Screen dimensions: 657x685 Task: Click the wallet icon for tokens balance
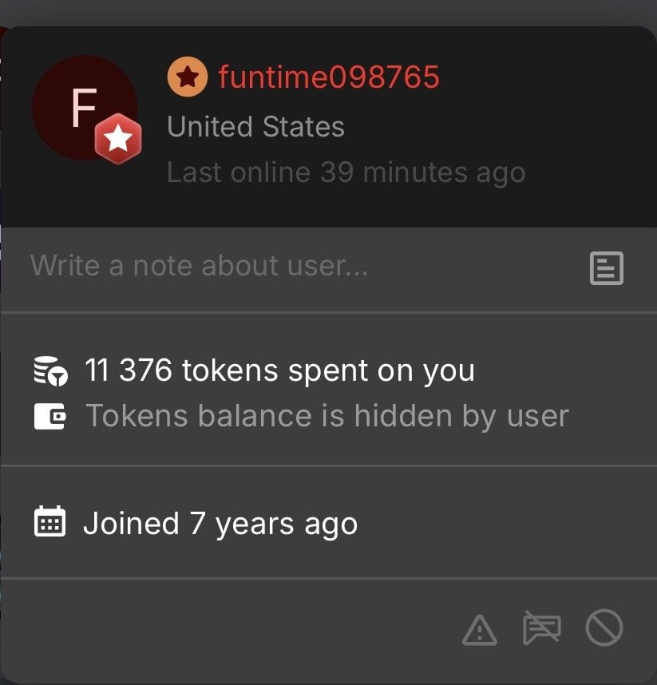pyautogui.click(x=50, y=416)
